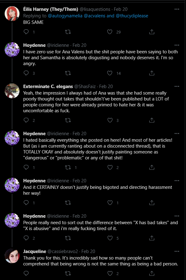Open more options on Jacqueline's tweet

coord(177,251)
